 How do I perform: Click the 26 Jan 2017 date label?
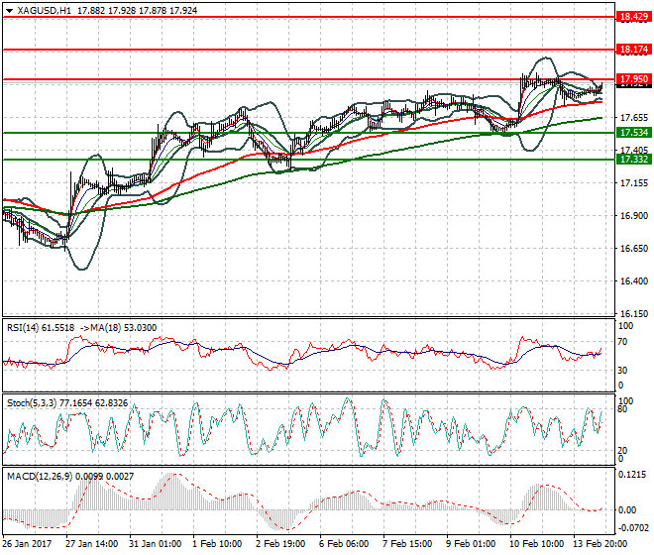tap(27, 544)
